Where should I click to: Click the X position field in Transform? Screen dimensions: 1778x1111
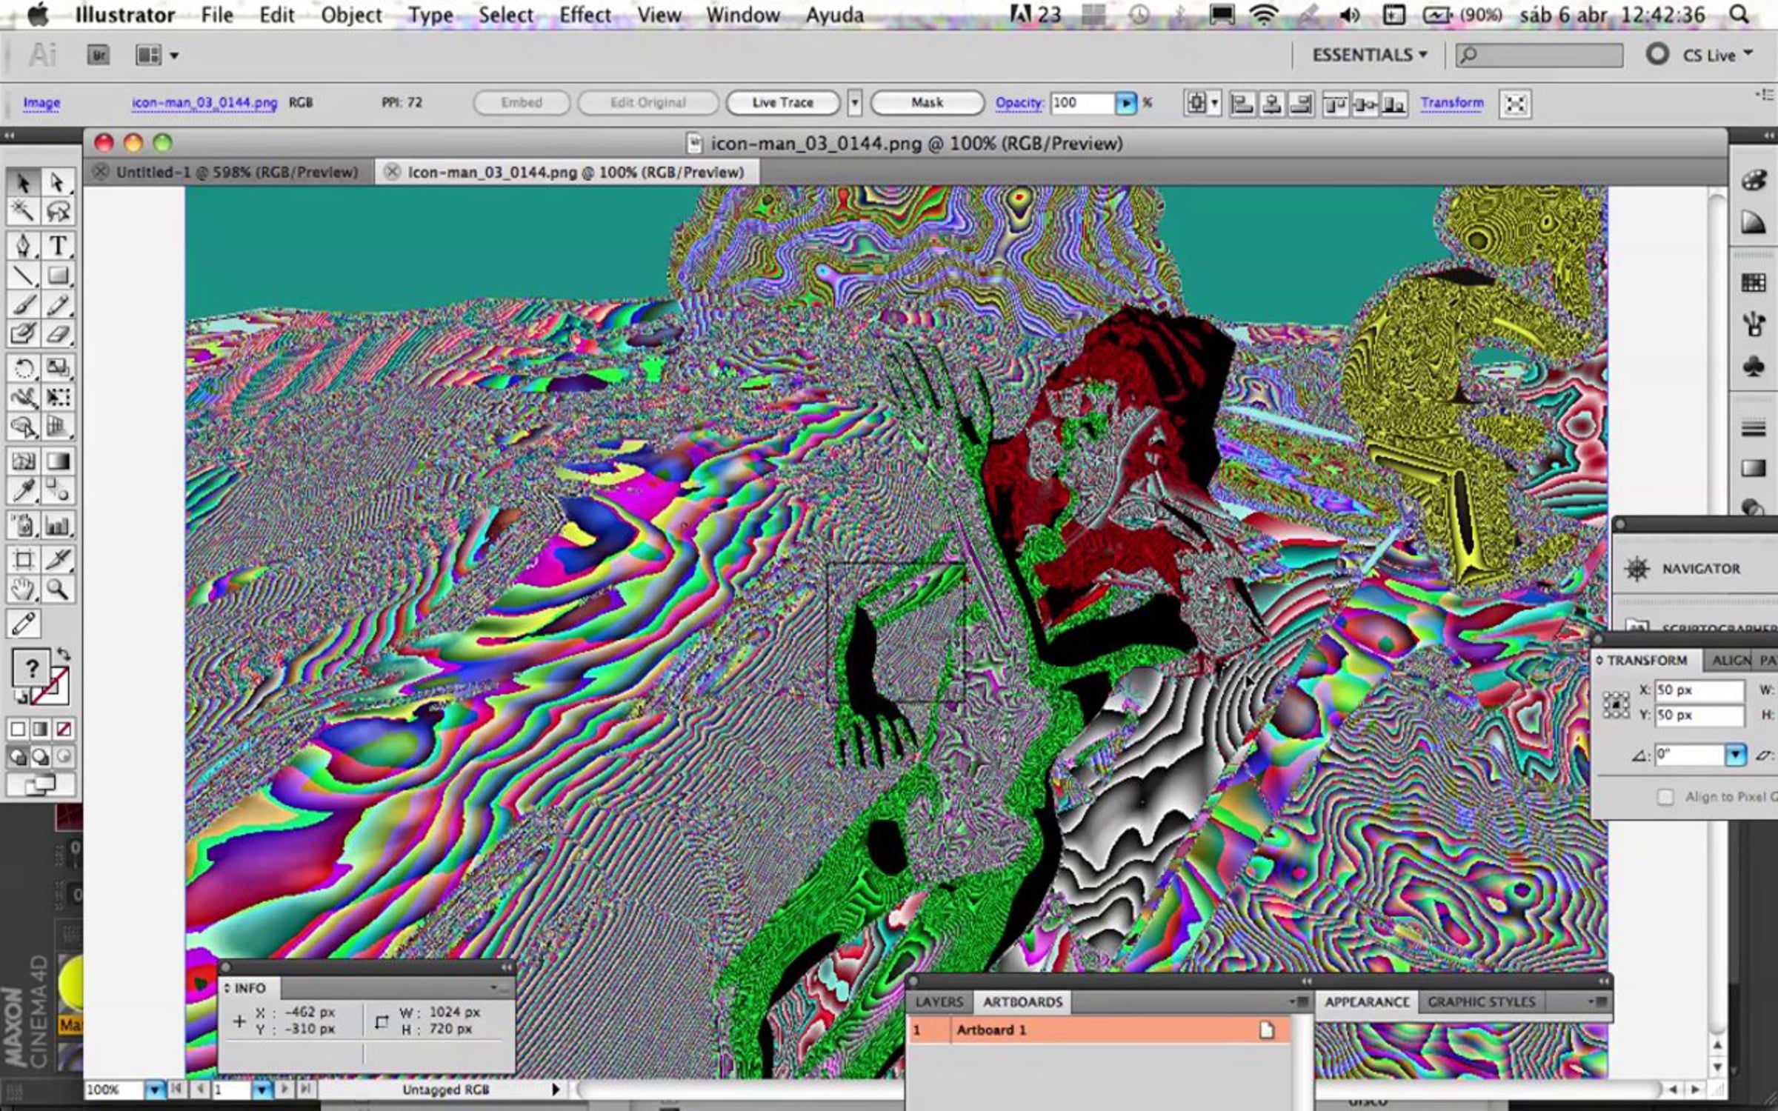tap(1699, 690)
